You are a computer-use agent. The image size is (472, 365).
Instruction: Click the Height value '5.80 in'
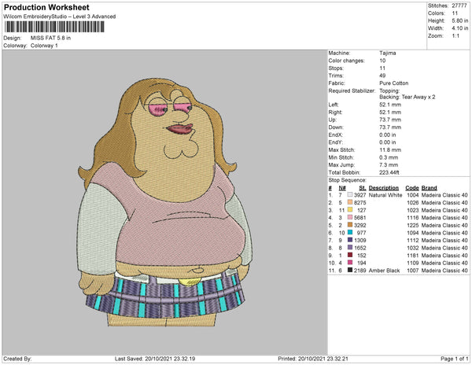click(460, 20)
